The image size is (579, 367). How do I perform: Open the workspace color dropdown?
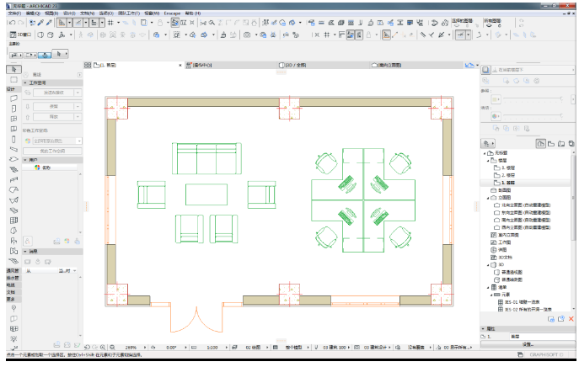pyautogui.click(x=79, y=141)
